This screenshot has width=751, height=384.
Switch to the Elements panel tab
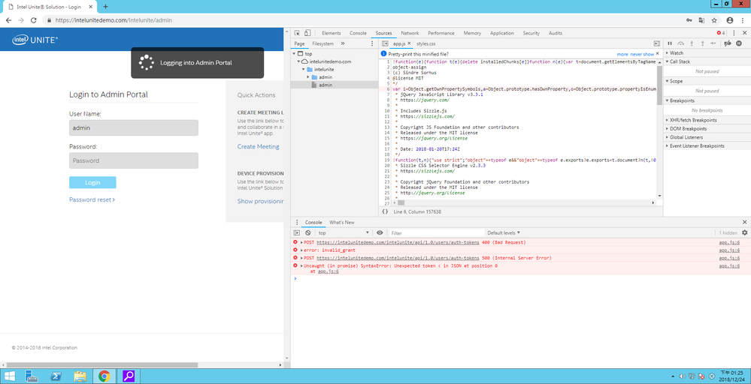coord(331,33)
